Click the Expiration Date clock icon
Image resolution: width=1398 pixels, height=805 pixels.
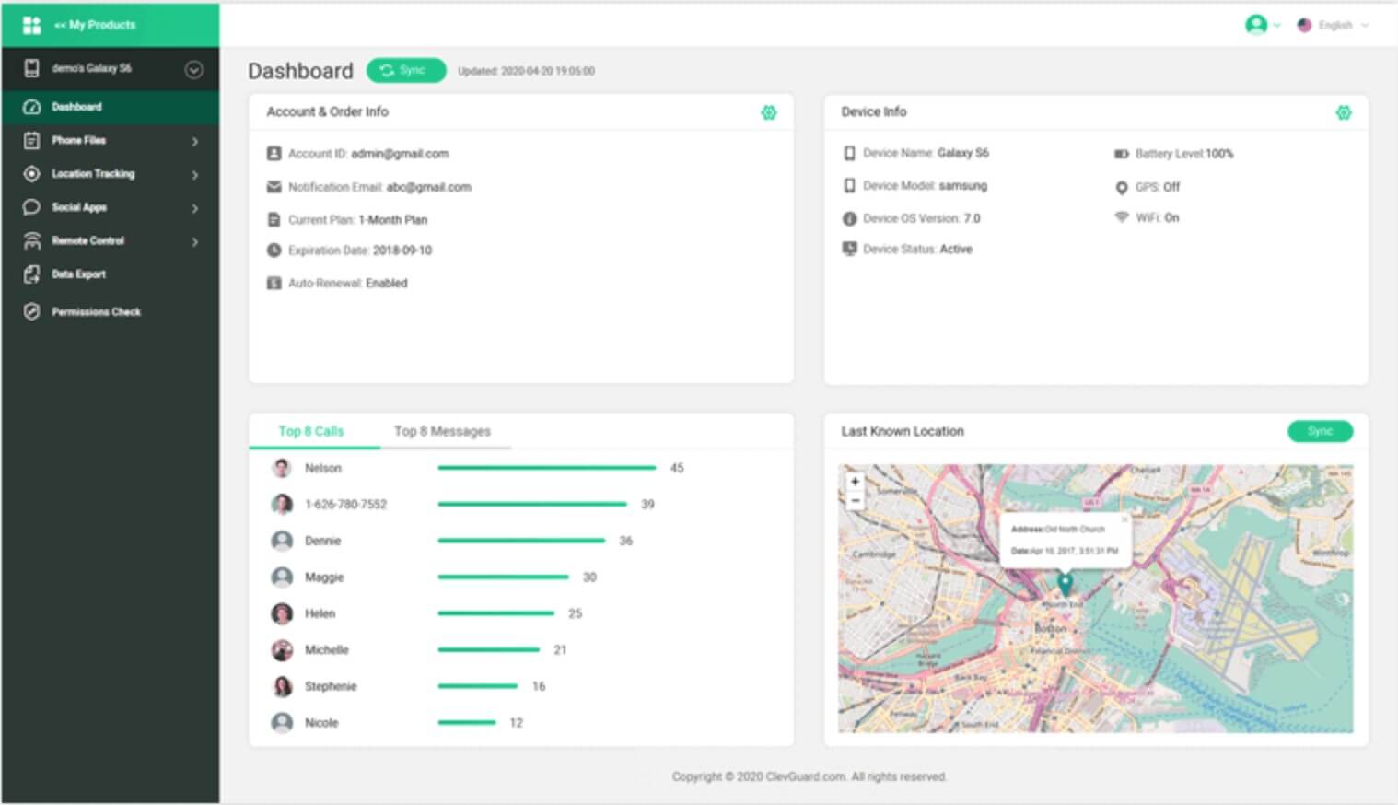274,250
